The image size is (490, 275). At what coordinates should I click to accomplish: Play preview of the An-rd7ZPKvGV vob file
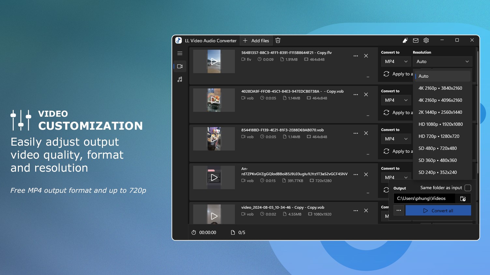pyautogui.click(x=214, y=177)
